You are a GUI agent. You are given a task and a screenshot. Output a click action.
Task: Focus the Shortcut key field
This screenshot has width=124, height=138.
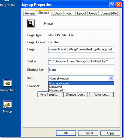[81, 70]
